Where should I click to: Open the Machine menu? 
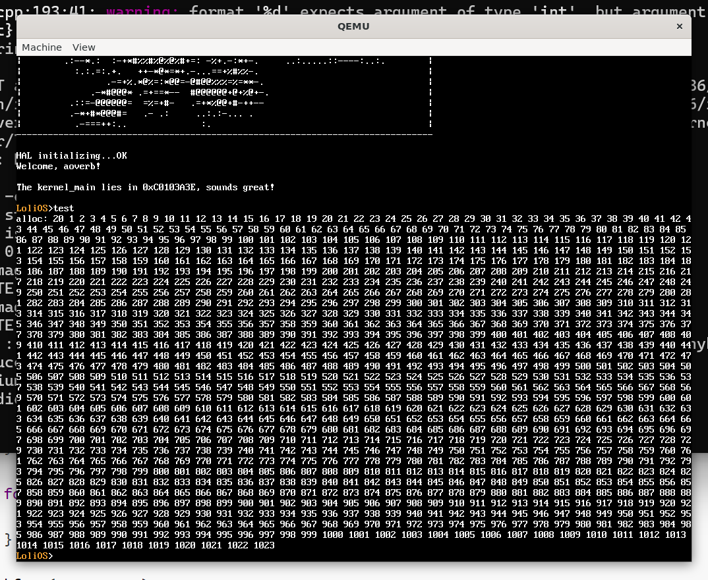point(42,47)
